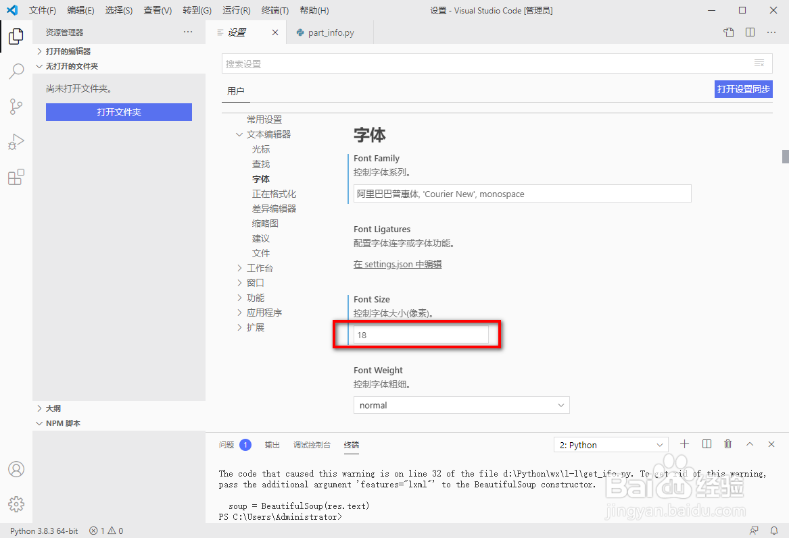The height and width of the screenshot is (538, 789).
Task: Switch to the 输出 panel tab
Action: click(272, 445)
